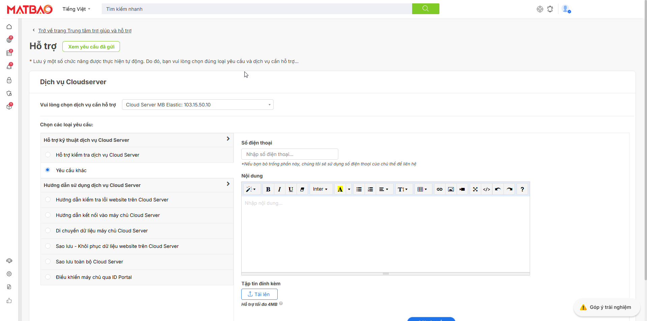Select 'Sao lưu toàn bộ Cloud Server' option
Screen dimensions: 647x321
tap(48, 262)
